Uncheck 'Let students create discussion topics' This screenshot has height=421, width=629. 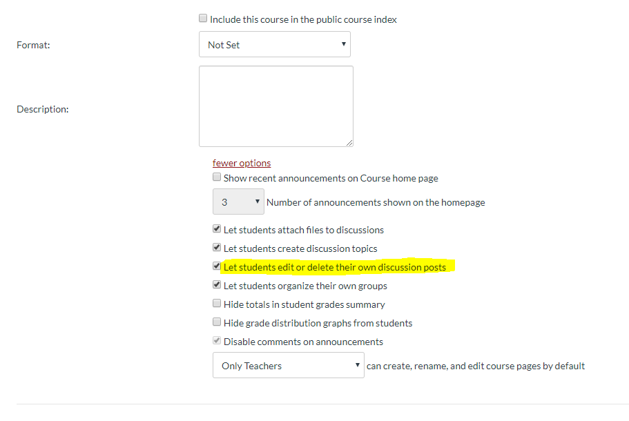click(217, 248)
